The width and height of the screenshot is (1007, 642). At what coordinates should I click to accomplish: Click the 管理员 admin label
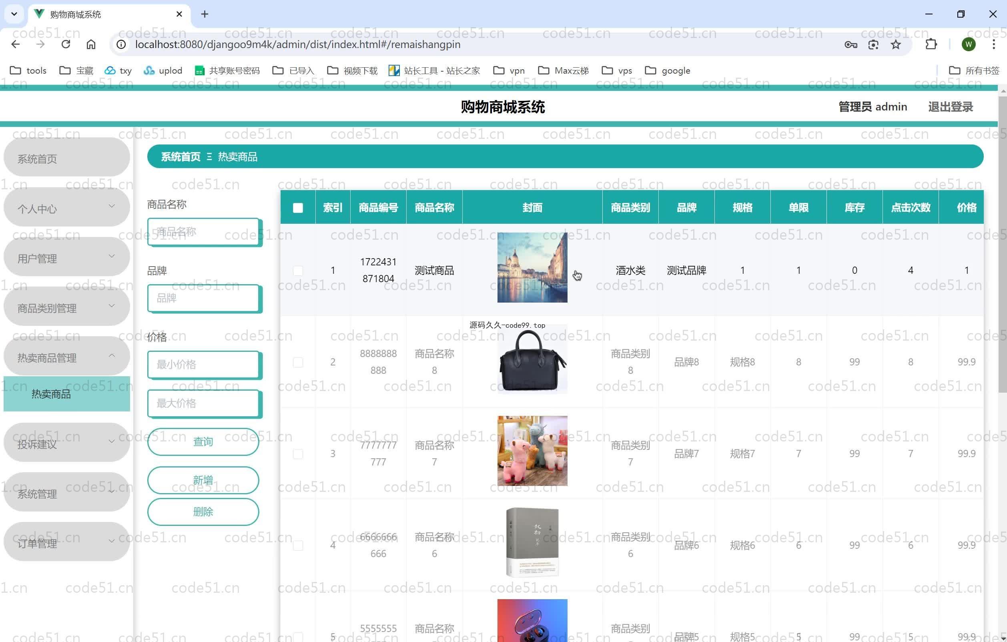873,106
